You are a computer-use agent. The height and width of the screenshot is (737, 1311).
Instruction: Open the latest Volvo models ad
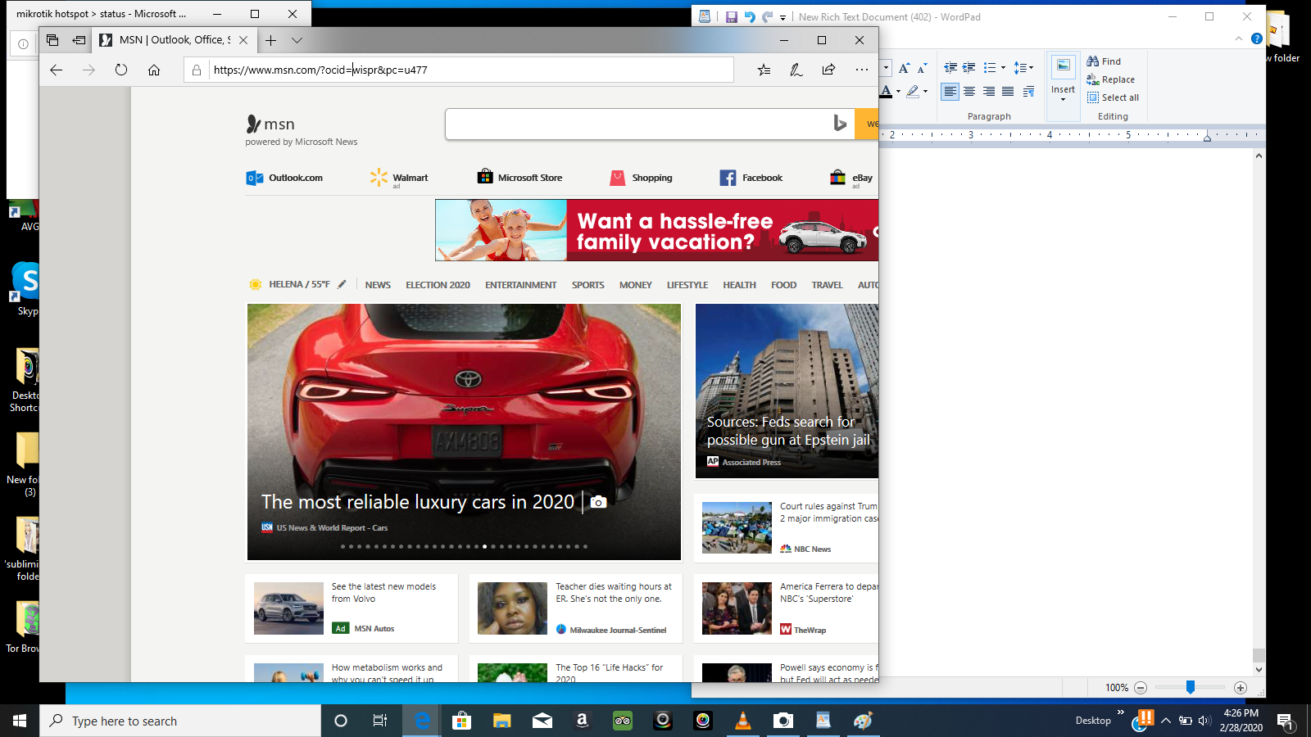[x=352, y=608]
